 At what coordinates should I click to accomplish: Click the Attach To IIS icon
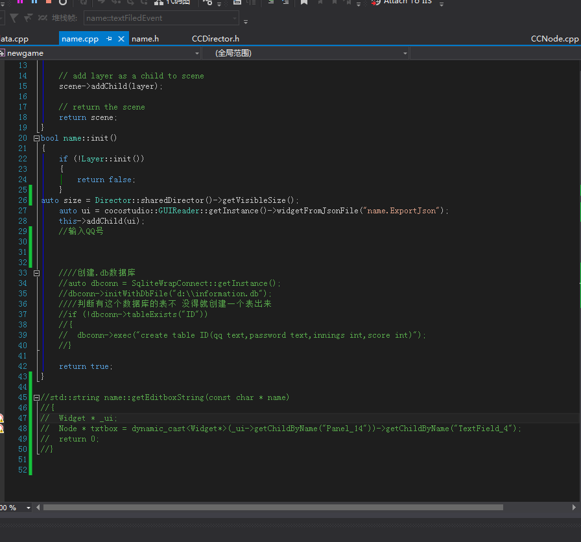click(376, 2)
